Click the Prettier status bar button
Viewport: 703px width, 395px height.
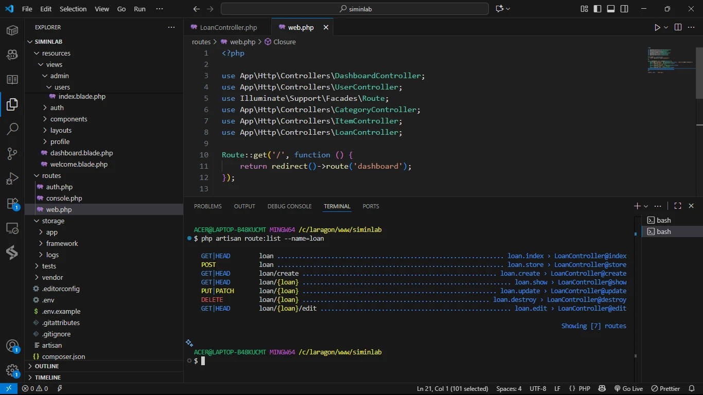(665, 388)
